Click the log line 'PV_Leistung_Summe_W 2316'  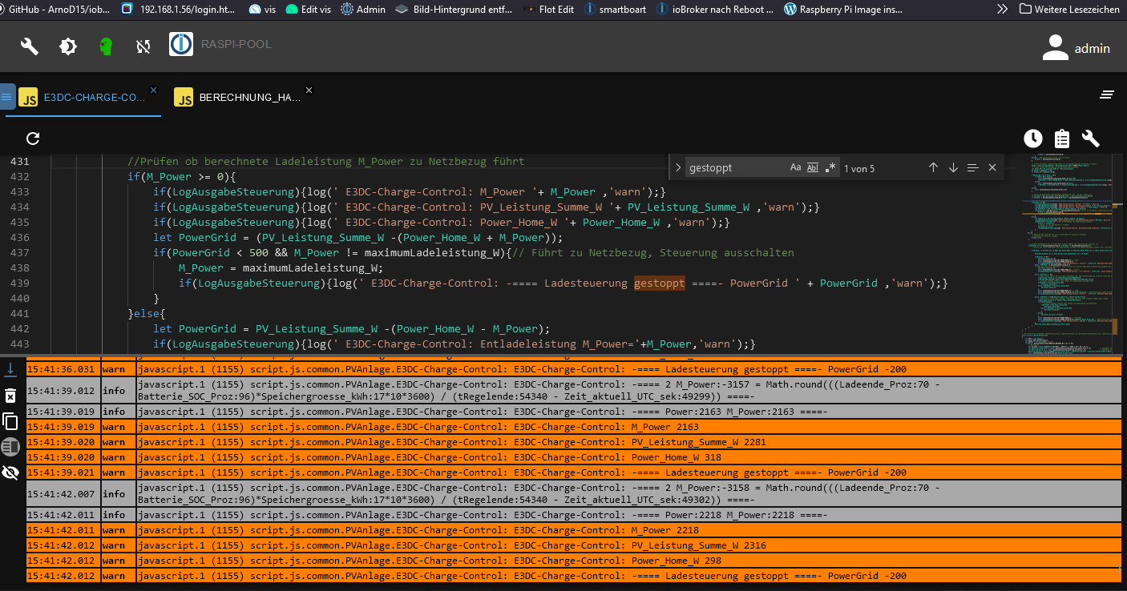click(x=574, y=545)
